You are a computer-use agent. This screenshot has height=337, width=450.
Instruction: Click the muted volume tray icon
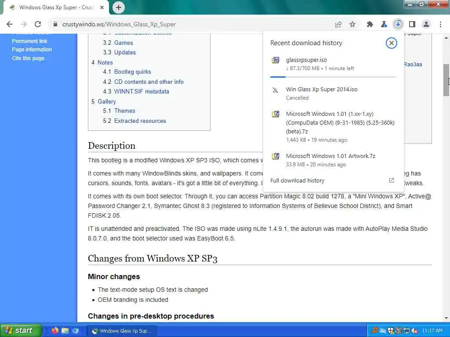[x=414, y=331]
